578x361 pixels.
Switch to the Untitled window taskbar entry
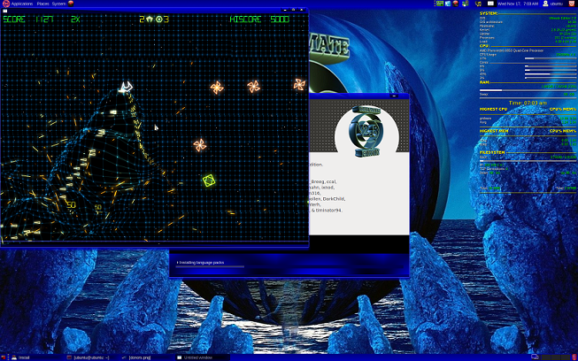[194, 357]
